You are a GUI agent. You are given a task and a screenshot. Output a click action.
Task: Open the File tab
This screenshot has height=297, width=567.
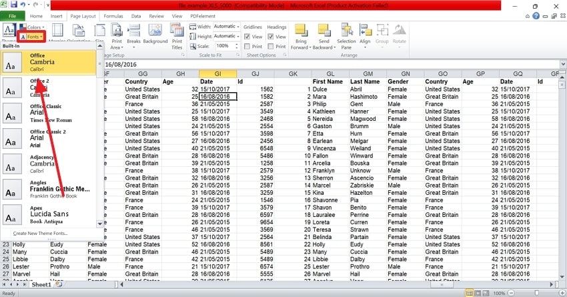(12, 16)
